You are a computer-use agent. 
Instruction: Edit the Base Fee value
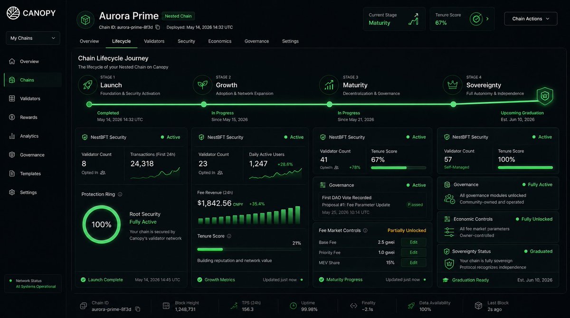414,242
